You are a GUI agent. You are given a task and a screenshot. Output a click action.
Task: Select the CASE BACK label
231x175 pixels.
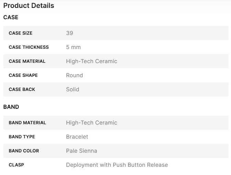coord(22,90)
